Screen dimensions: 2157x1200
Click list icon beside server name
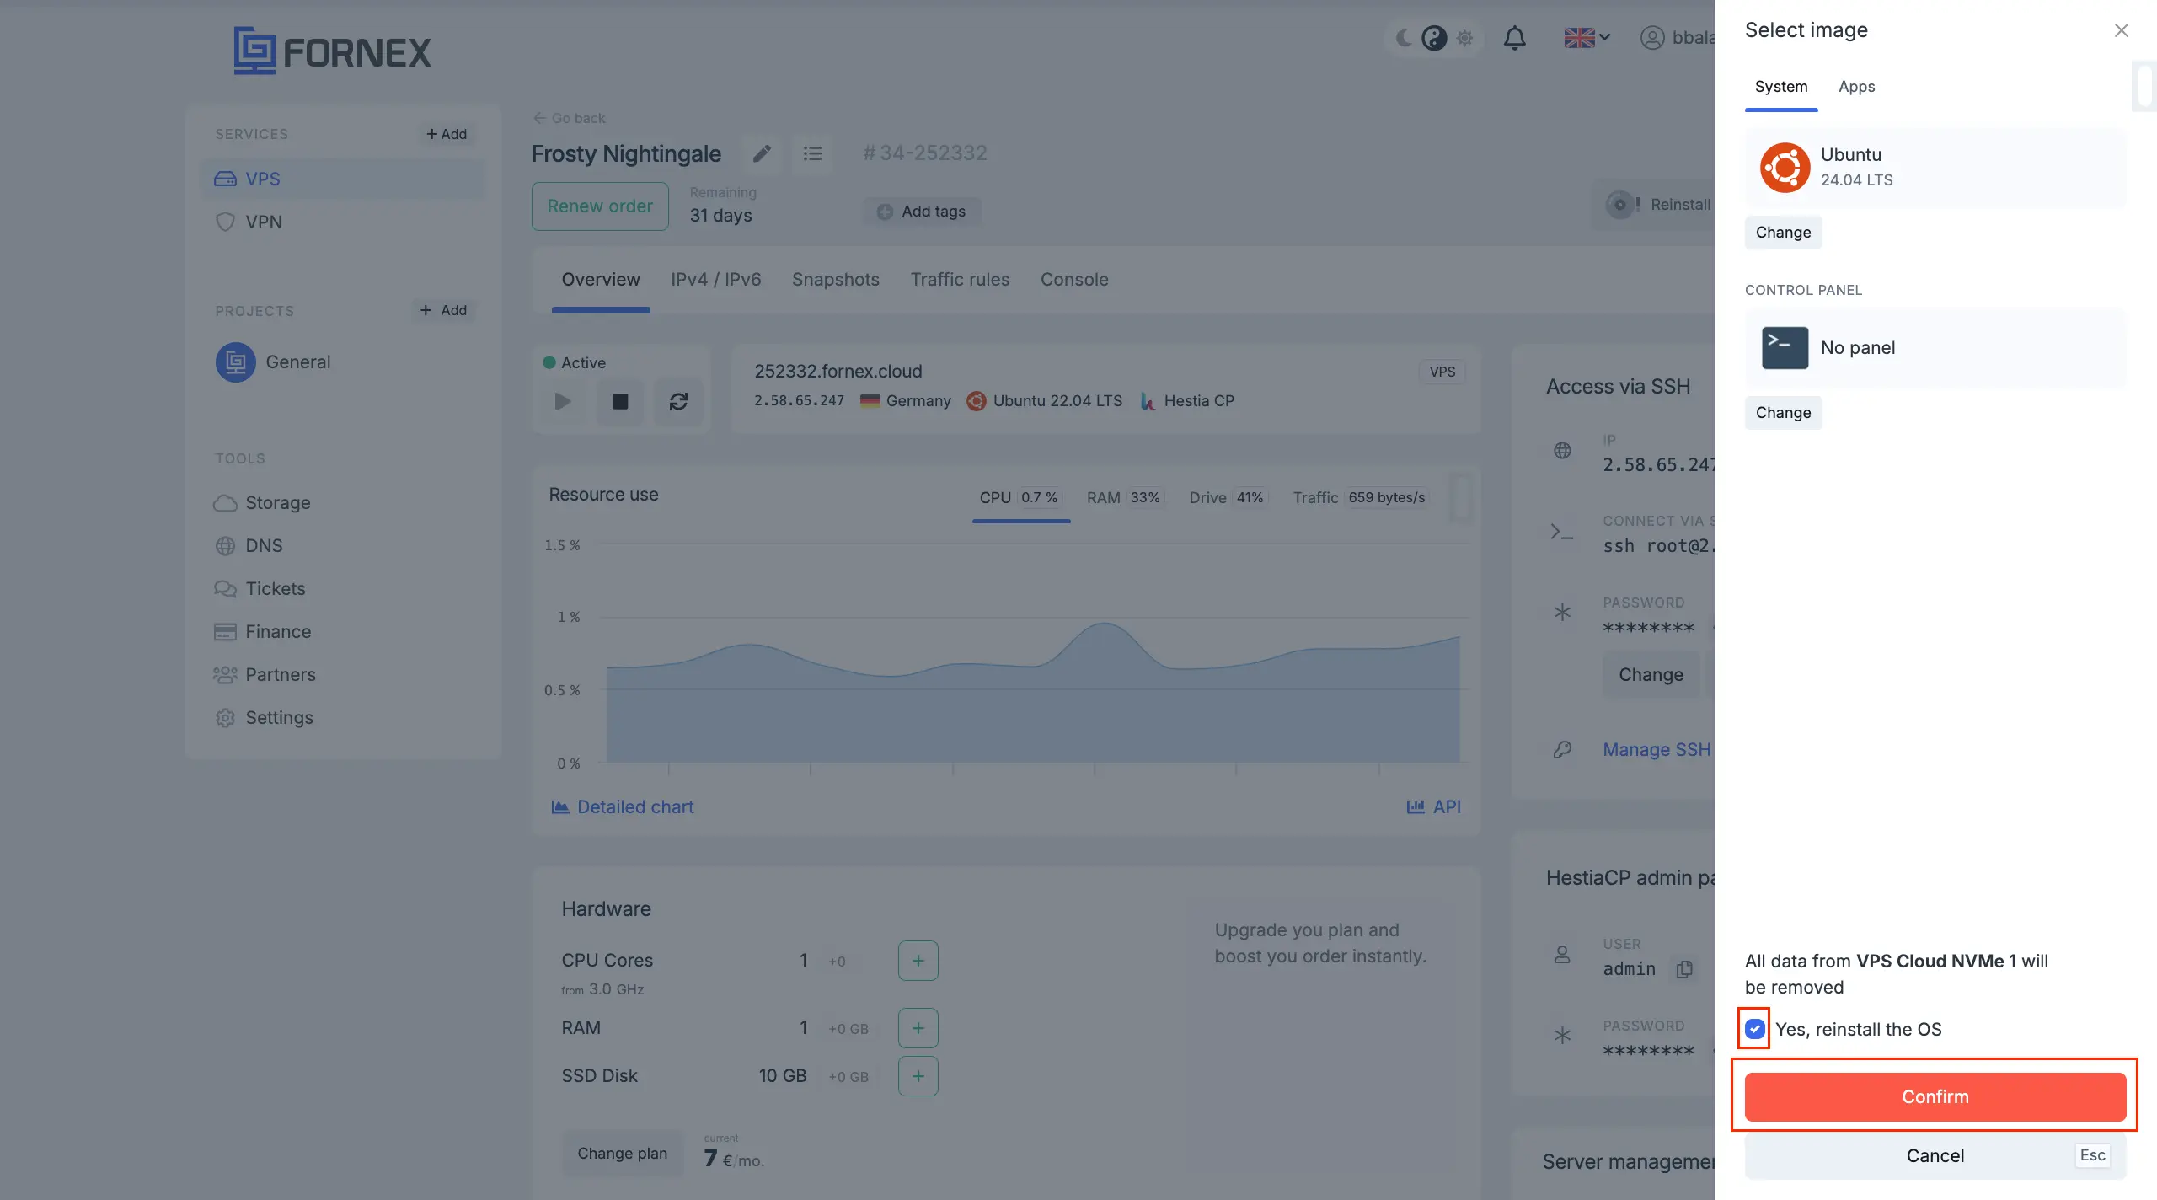point(812,153)
